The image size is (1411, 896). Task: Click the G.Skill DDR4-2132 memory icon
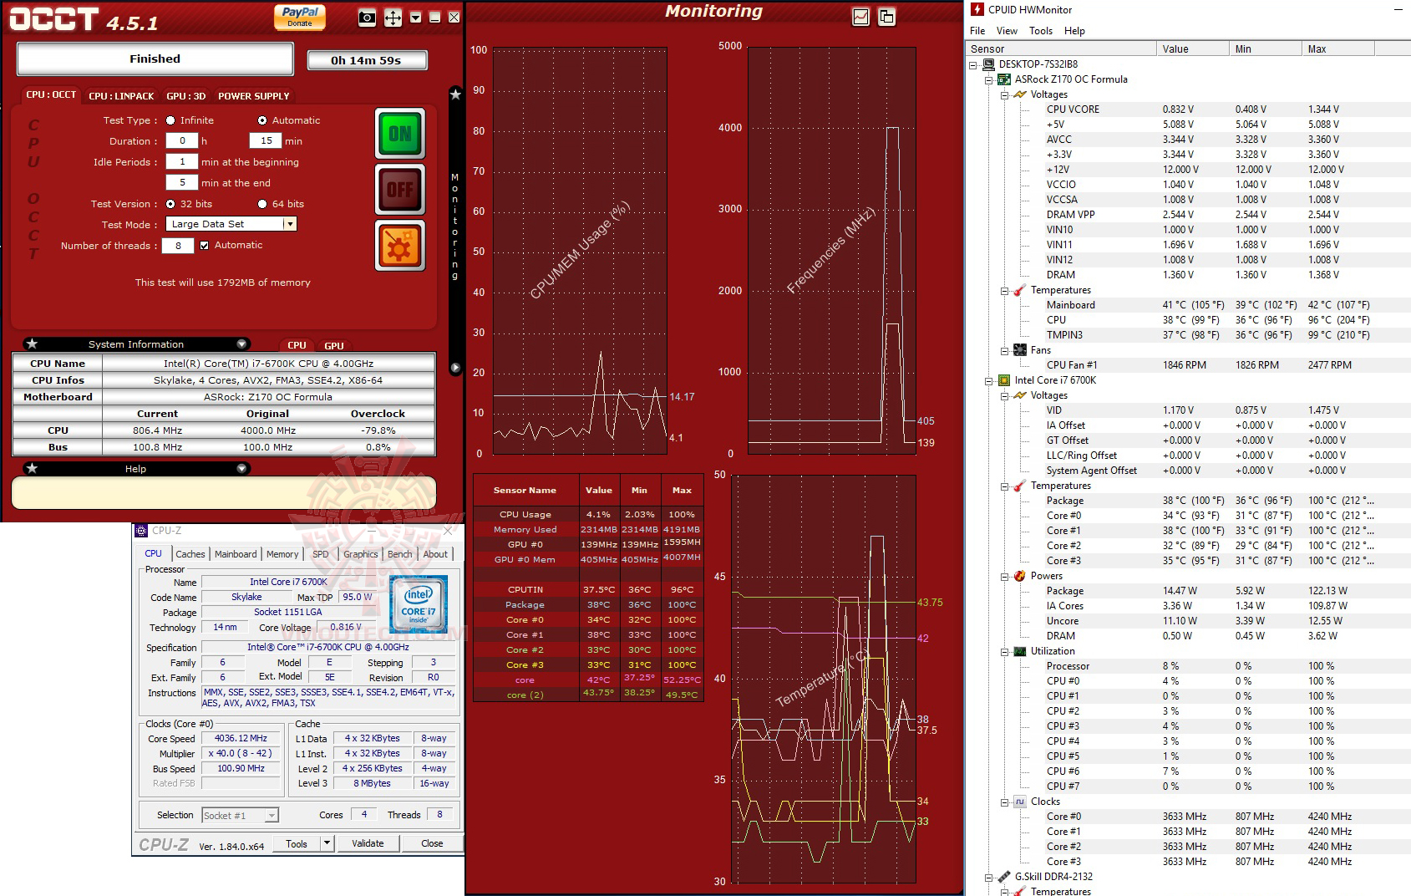tap(1004, 877)
